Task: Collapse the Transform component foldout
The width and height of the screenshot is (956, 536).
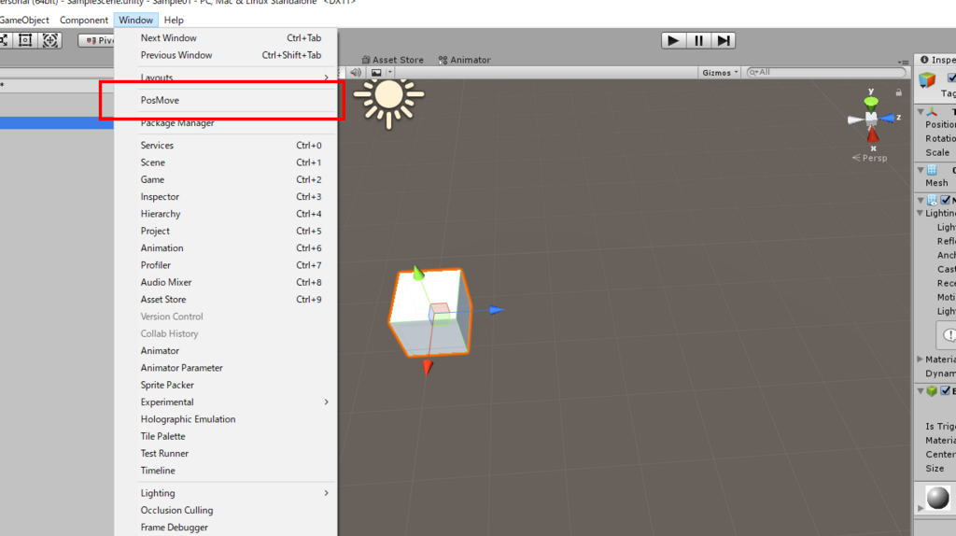Action: [x=921, y=112]
